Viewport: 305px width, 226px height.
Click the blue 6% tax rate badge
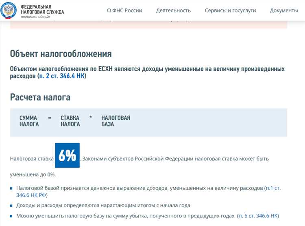67,155
